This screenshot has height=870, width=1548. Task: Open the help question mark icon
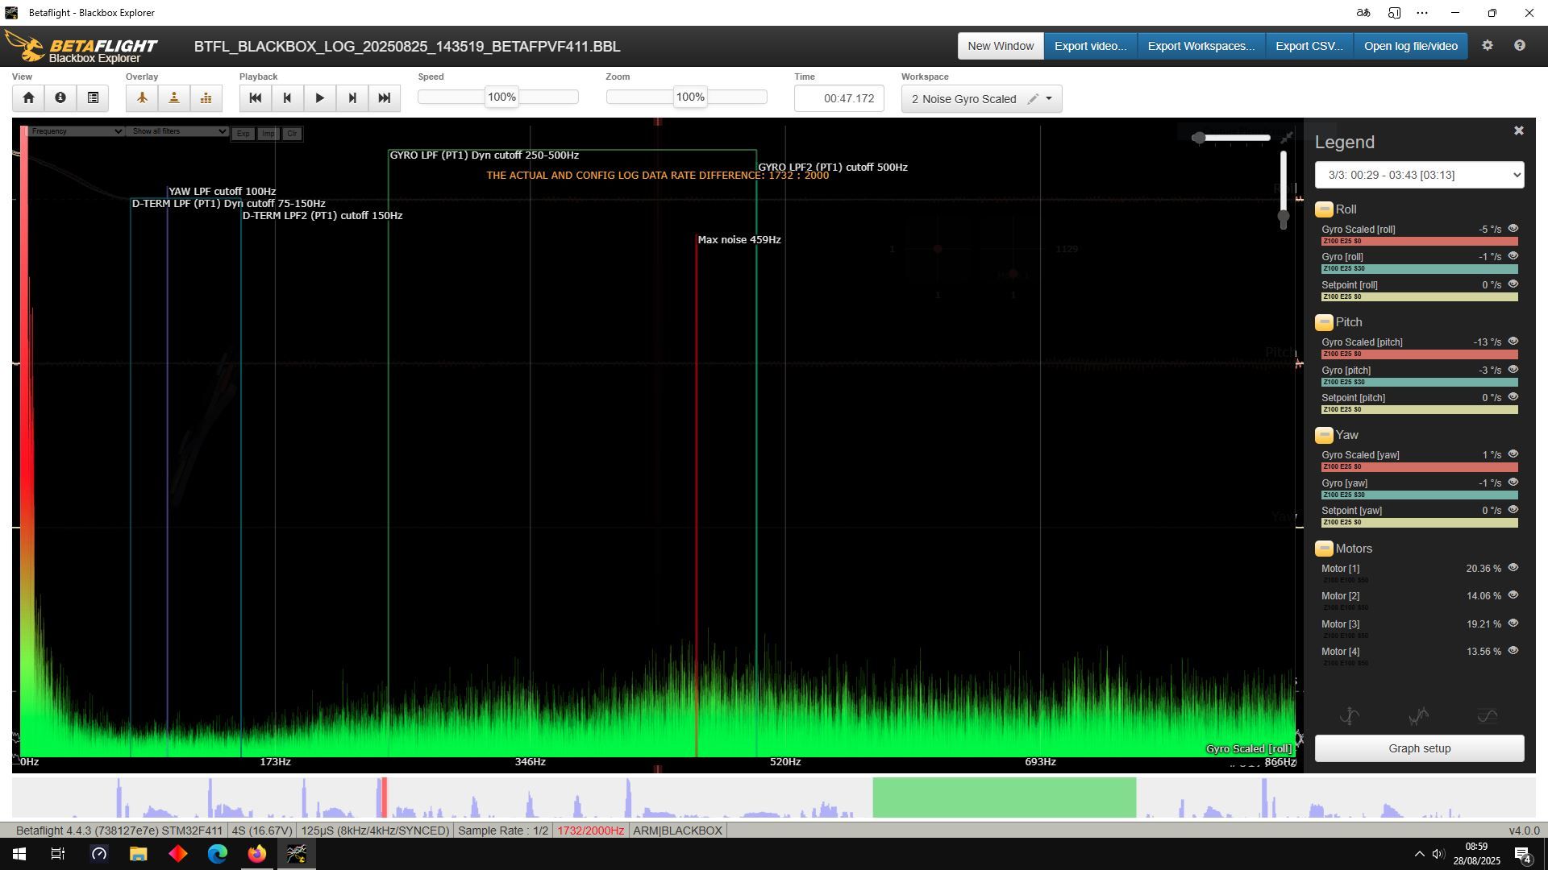pyautogui.click(x=1520, y=46)
